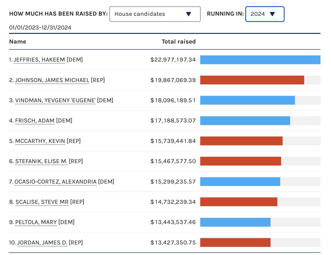Click the amount $19,867,069.39
This screenshot has height=255, width=331.
click(173, 80)
